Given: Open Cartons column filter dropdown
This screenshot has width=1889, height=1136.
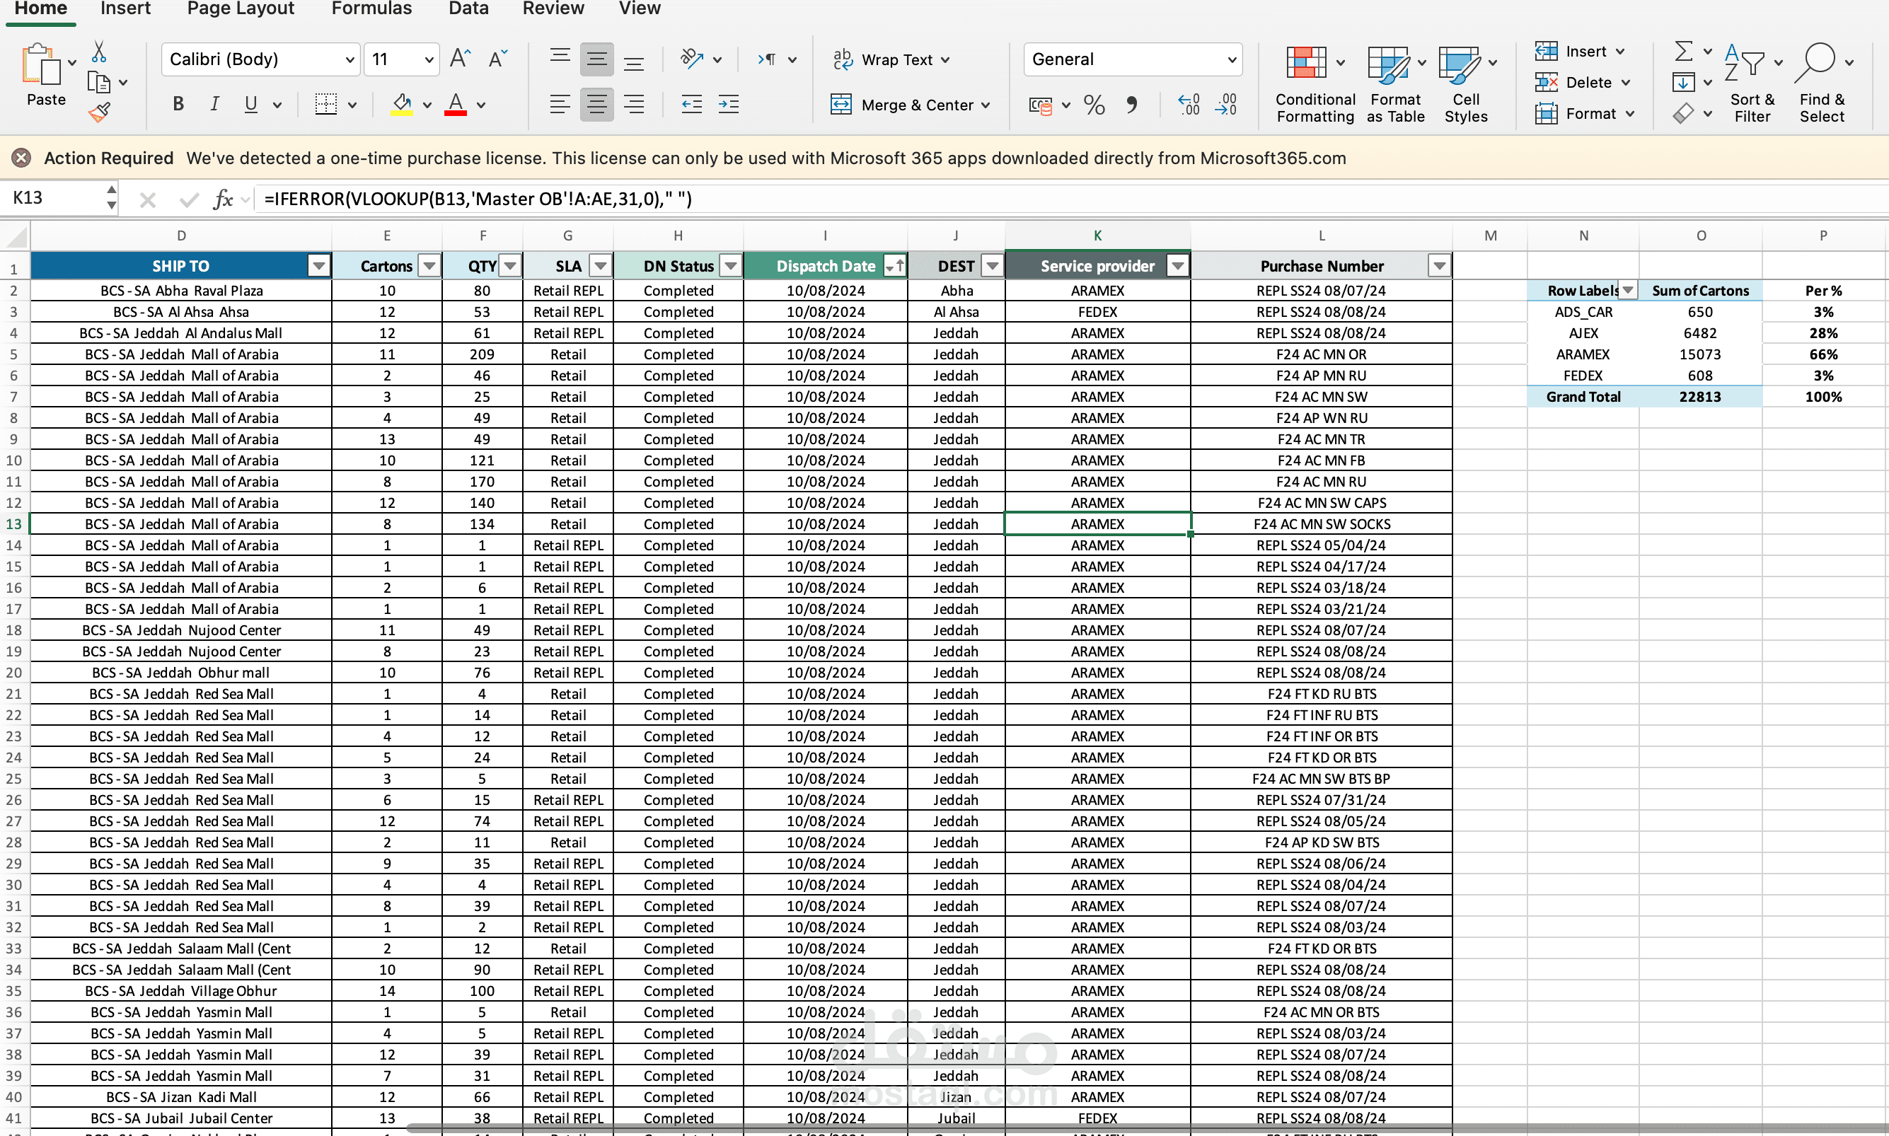Looking at the screenshot, I should (429, 267).
